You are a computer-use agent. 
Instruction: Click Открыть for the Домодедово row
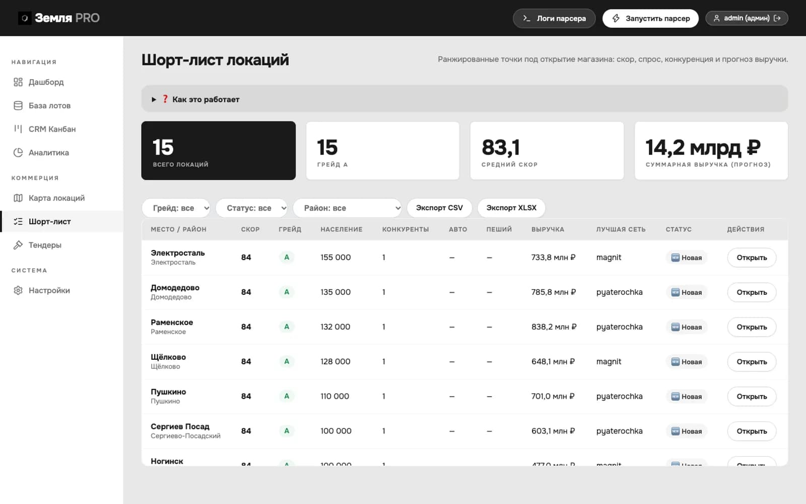point(752,292)
